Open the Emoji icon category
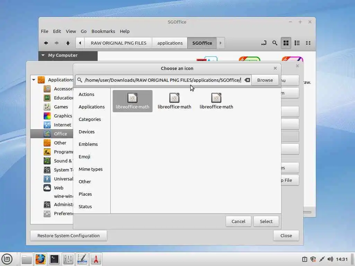Image resolution: width=355 pixels, height=266 pixels. click(x=85, y=157)
